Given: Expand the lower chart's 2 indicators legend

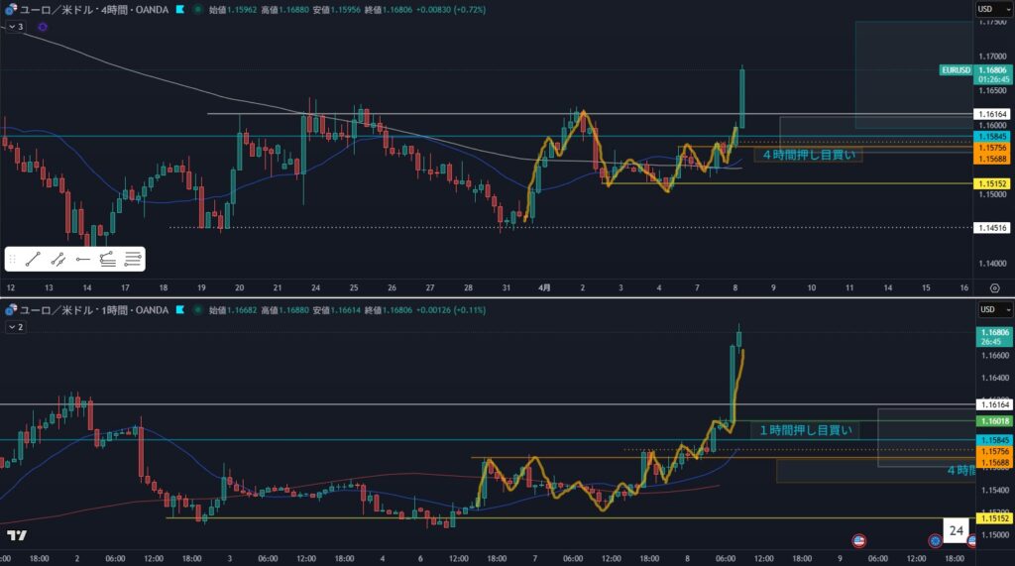Looking at the screenshot, I should pyautogui.click(x=14, y=326).
